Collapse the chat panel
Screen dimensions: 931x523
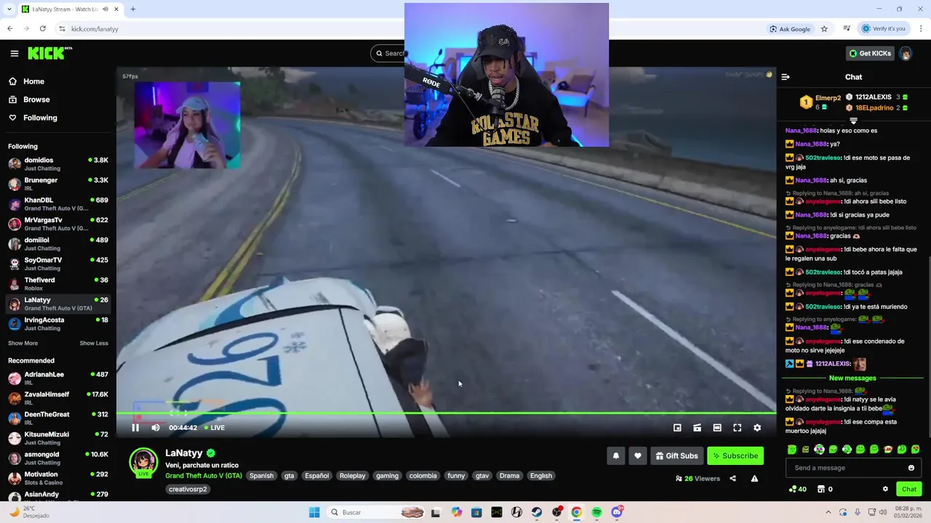pyautogui.click(x=786, y=77)
